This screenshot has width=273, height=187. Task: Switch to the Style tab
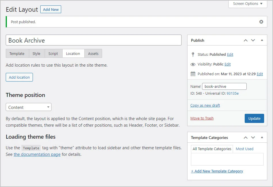(x=37, y=53)
